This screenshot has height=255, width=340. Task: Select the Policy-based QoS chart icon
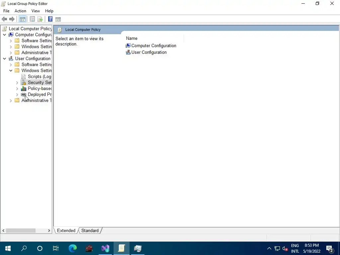click(x=24, y=88)
